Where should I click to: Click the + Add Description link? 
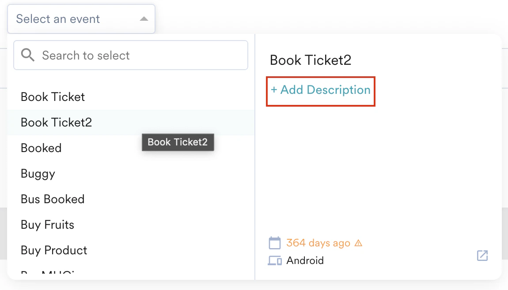coord(321,90)
